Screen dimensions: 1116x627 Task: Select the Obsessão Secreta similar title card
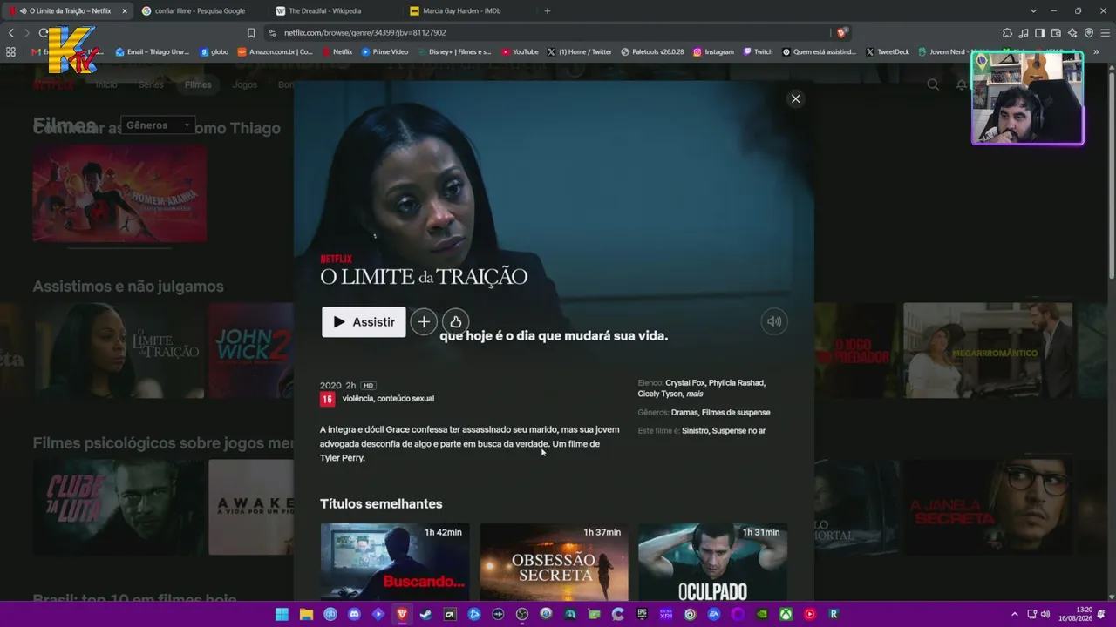[x=554, y=562]
